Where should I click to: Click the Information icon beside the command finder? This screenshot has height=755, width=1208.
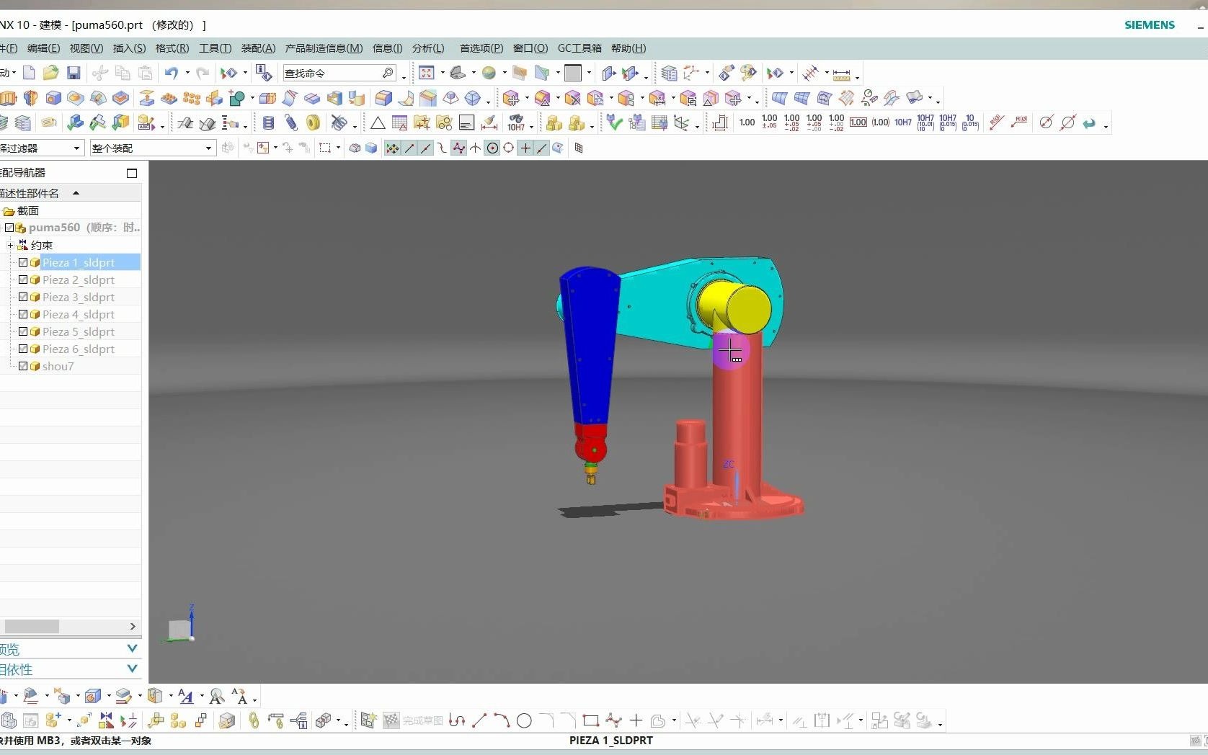[x=264, y=73]
